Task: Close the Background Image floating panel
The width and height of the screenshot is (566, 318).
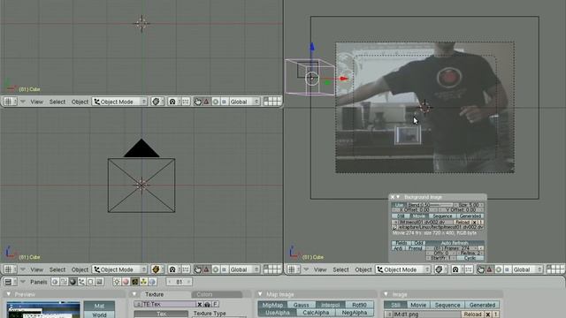Action: [x=393, y=197]
